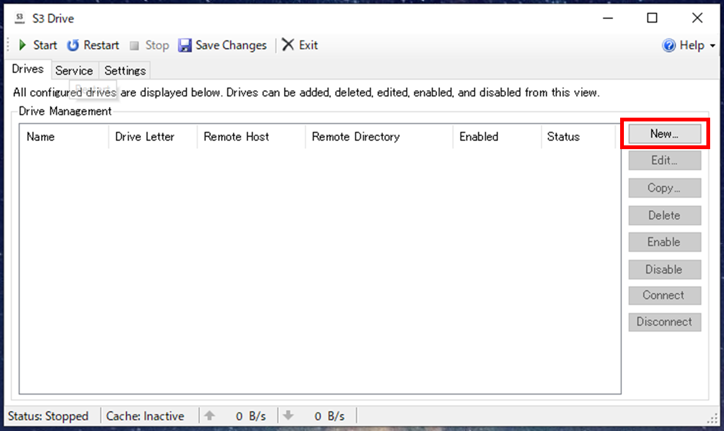Viewport: 724px width, 431px height.
Task: Create a new drive with New... button
Action: [664, 134]
